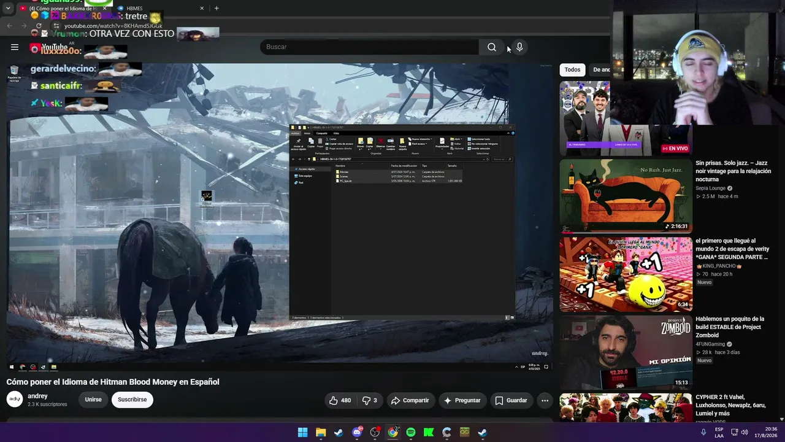Open the Sin prisas jazz video thumbnail
785x442 pixels.
(626, 196)
